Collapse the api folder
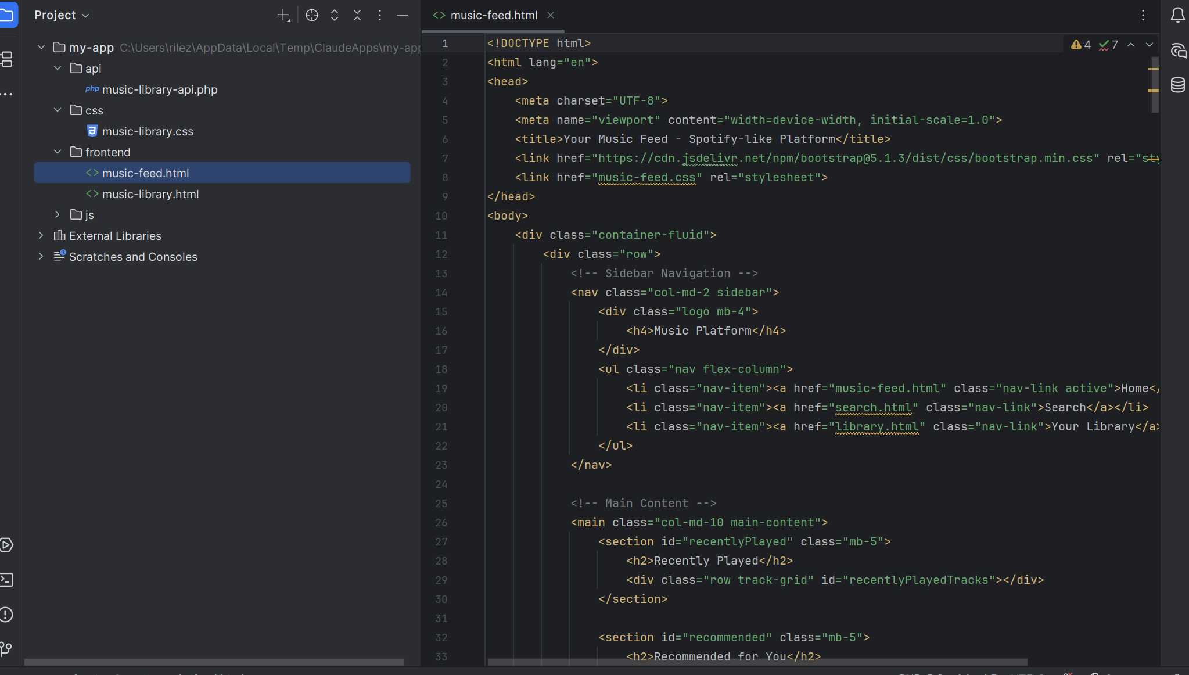 pyautogui.click(x=58, y=68)
